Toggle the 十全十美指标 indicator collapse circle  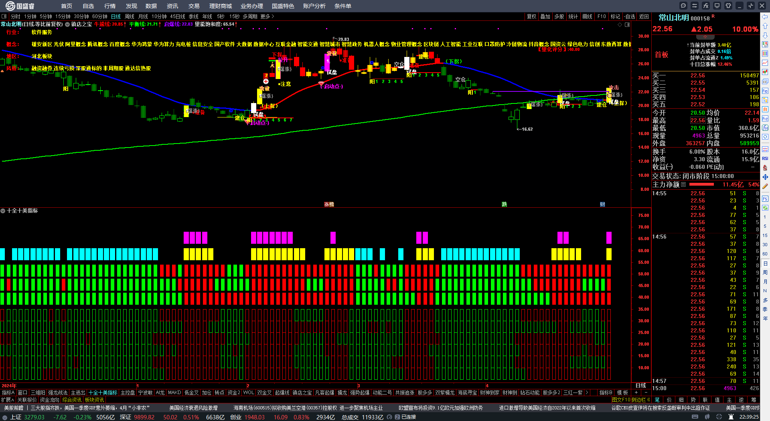tap(3, 210)
